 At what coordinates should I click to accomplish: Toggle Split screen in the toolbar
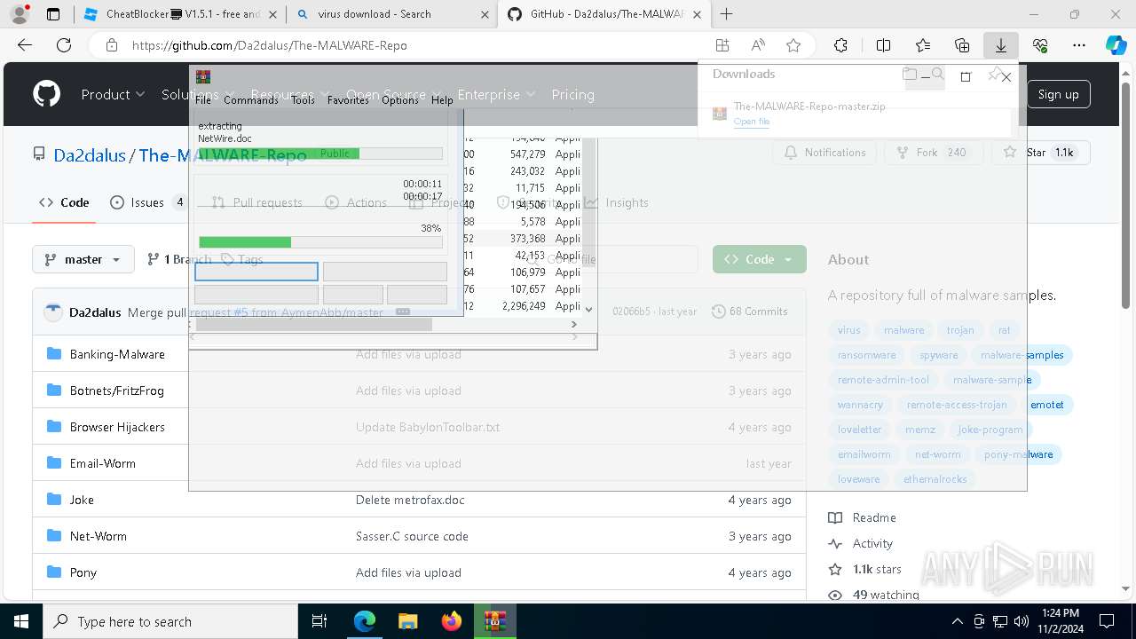click(x=883, y=45)
